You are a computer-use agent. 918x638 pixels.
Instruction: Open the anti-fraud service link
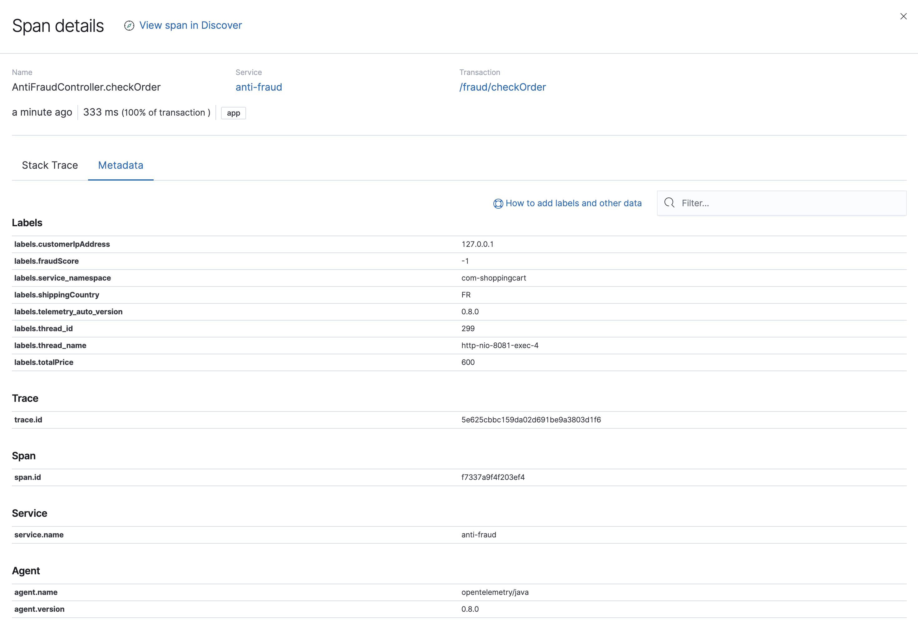click(x=259, y=87)
